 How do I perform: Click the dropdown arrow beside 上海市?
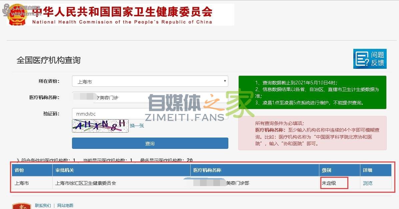[x=225, y=81]
